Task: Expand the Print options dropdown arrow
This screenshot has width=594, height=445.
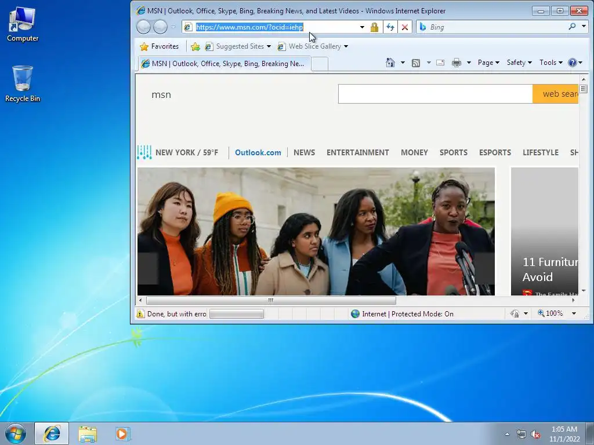Action: (469, 63)
